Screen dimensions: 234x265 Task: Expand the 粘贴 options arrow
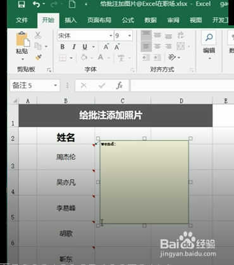click(x=23, y=59)
